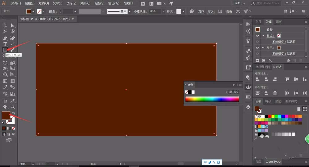This screenshot has width=309, height=167.
Task: Add new effect with fx button
Action: (x=270, y=61)
